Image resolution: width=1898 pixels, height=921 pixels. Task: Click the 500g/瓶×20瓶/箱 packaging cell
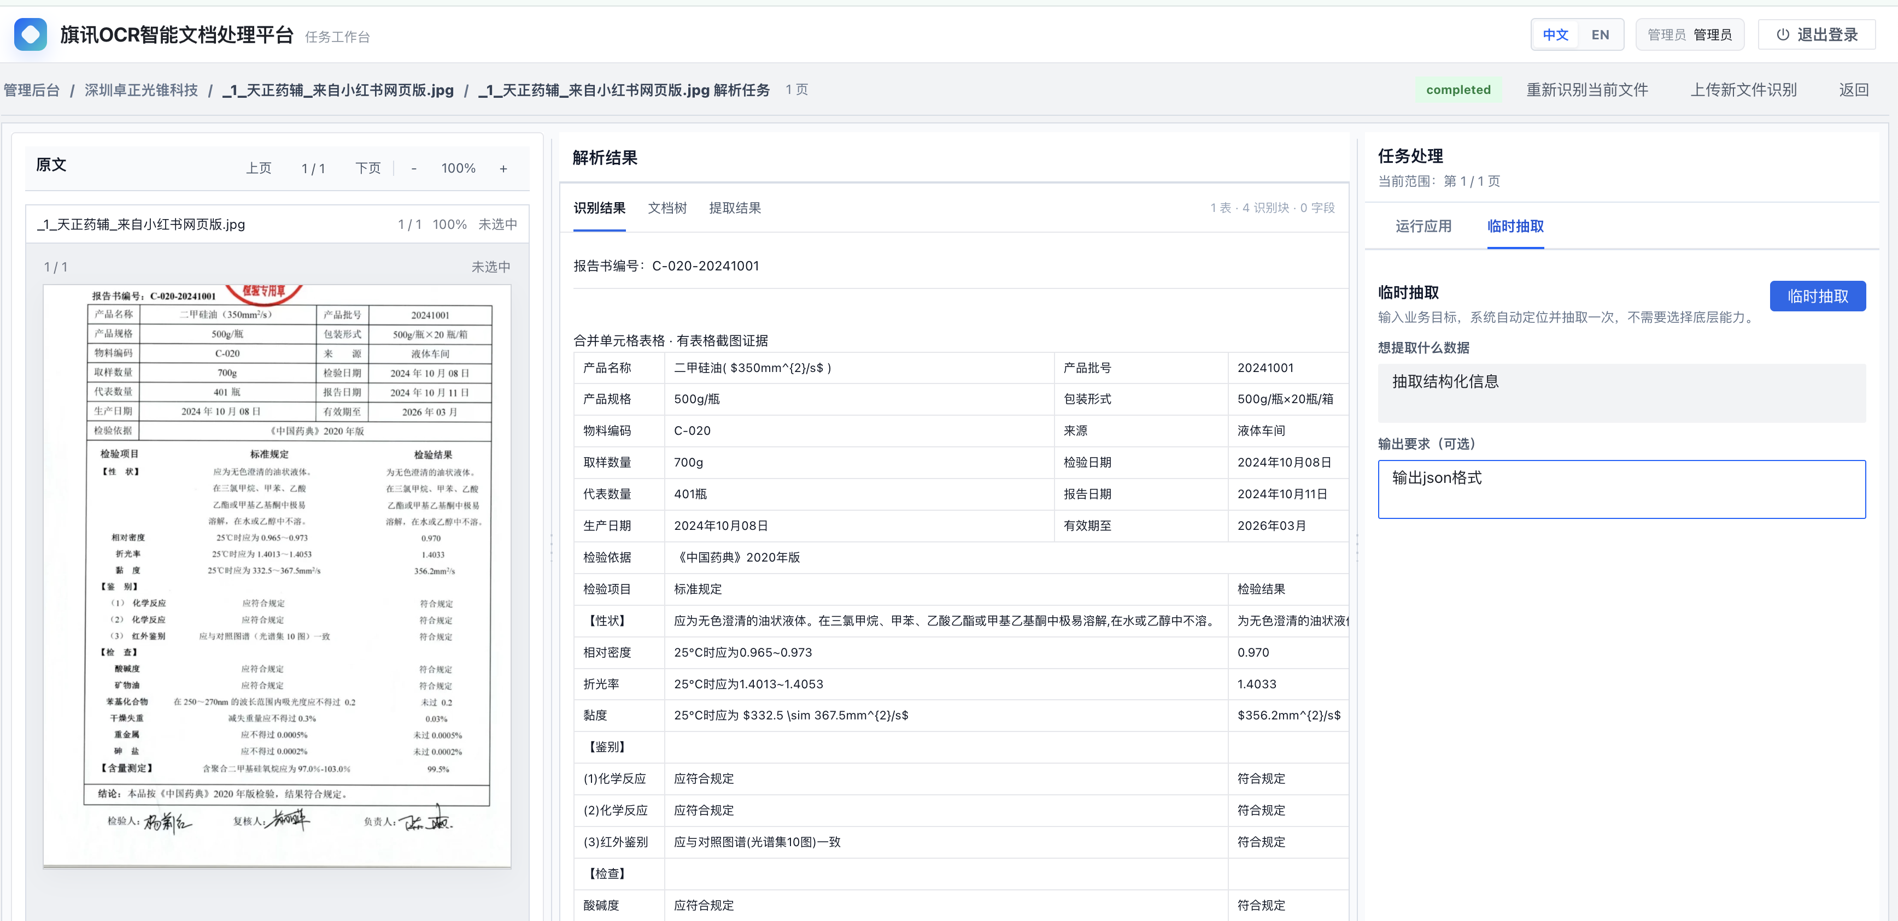click(x=1287, y=400)
